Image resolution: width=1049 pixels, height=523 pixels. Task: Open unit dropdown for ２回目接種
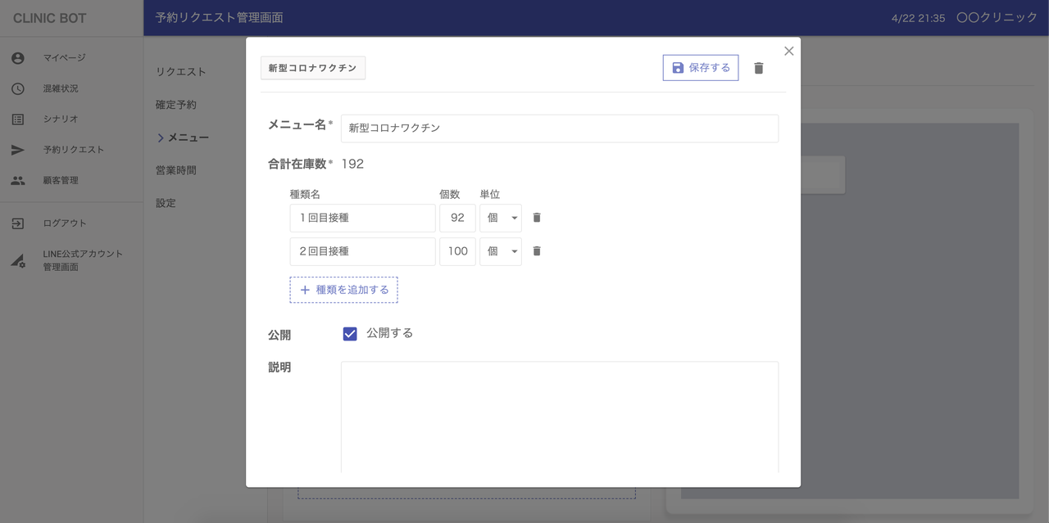point(501,252)
